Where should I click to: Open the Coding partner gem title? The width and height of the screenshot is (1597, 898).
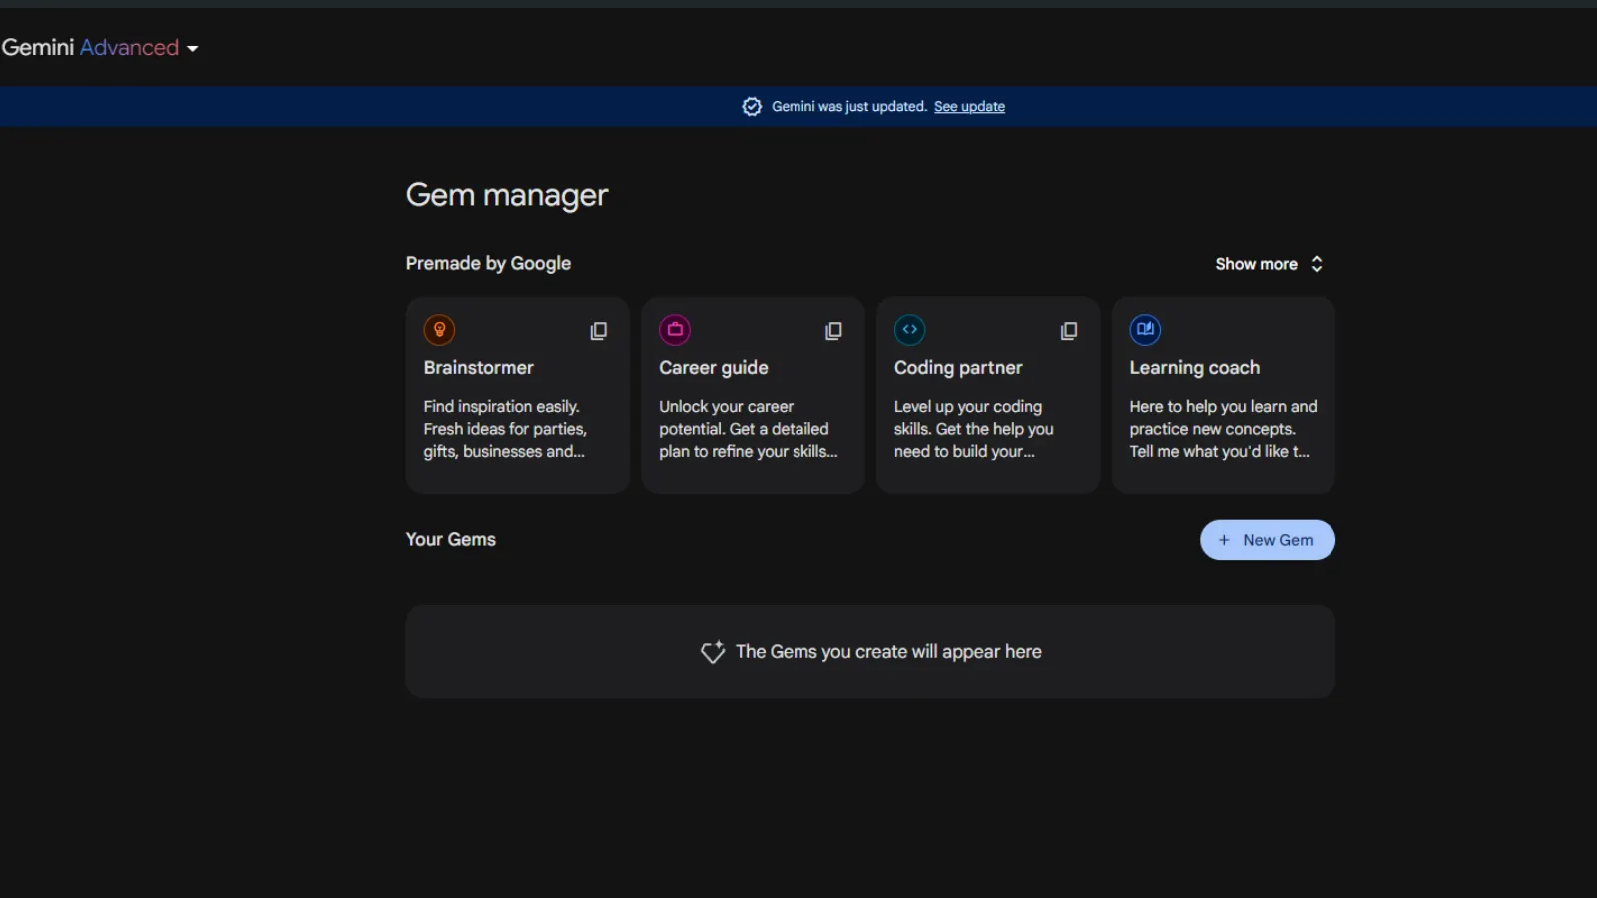[x=958, y=368]
